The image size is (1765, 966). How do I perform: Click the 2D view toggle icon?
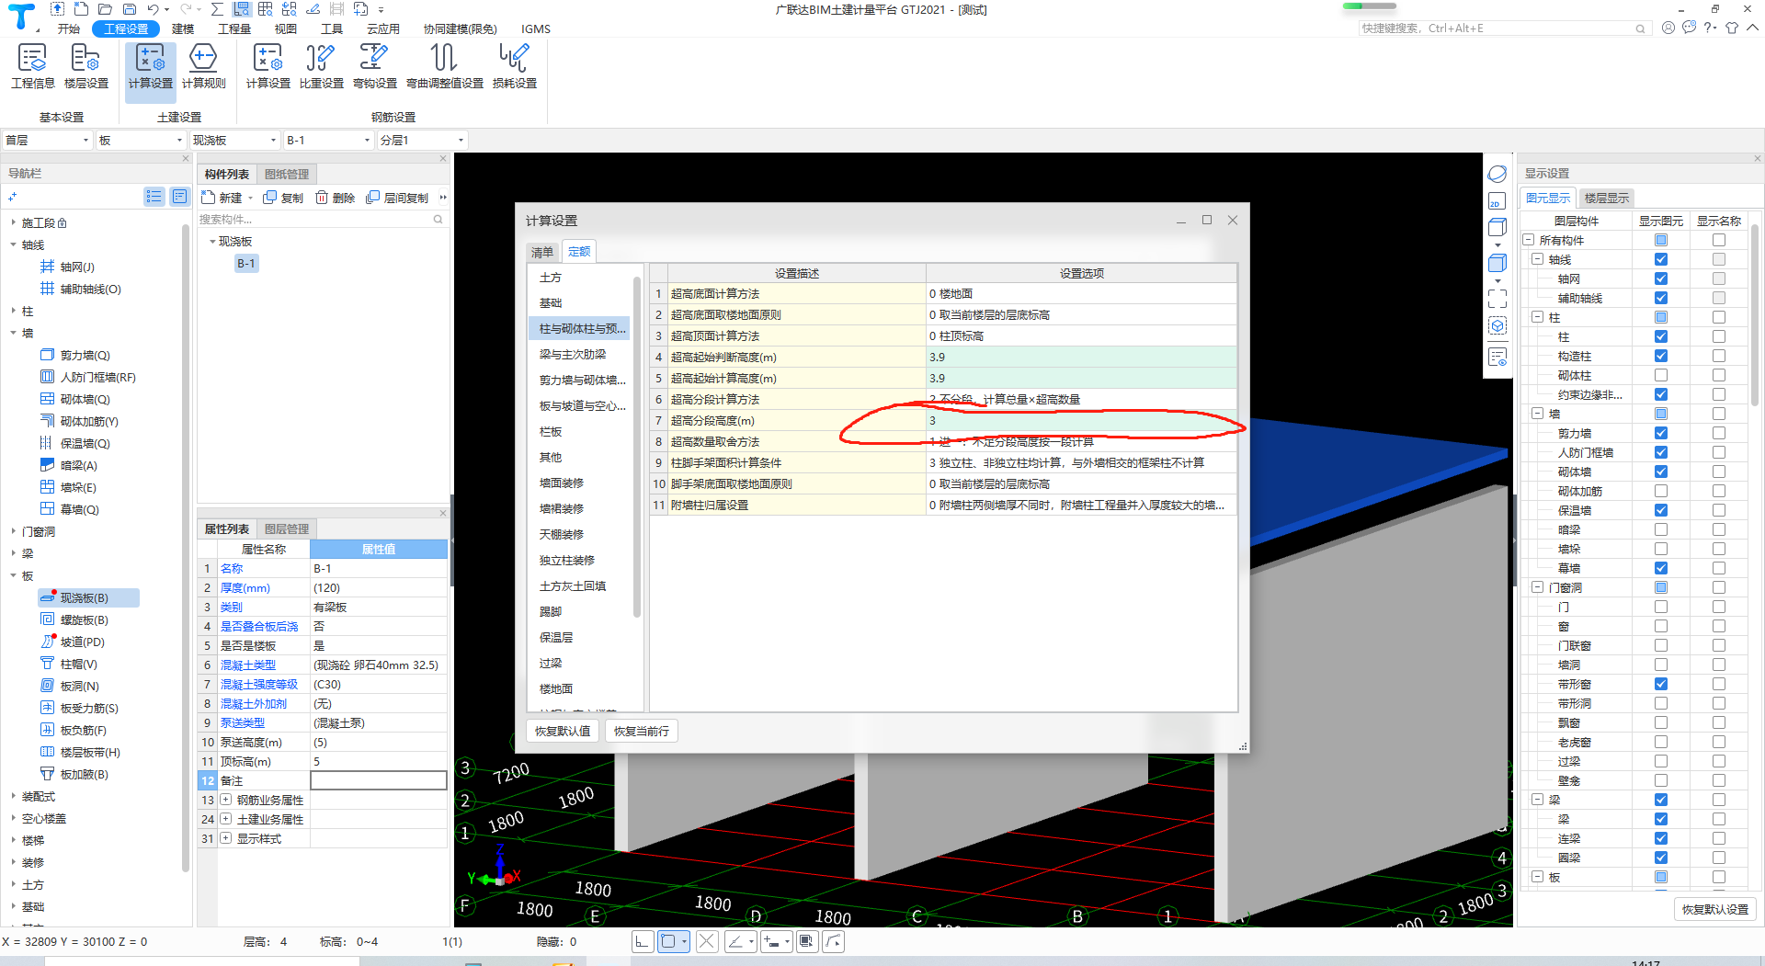(1497, 201)
